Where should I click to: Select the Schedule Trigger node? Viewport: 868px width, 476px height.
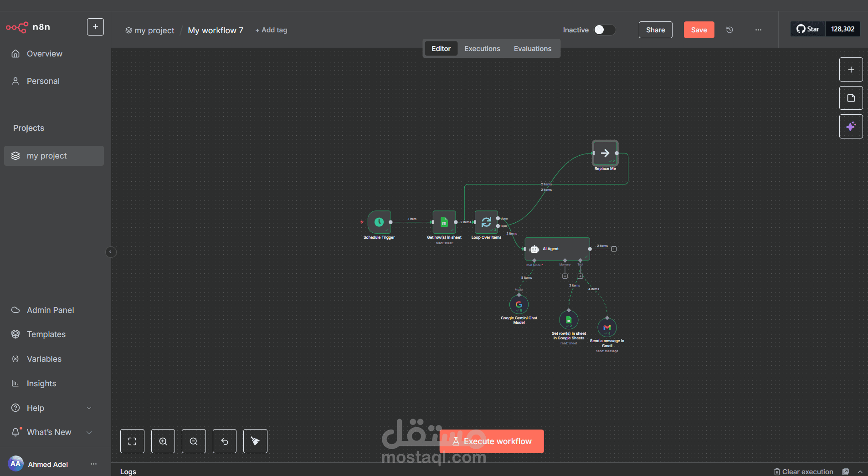click(379, 222)
